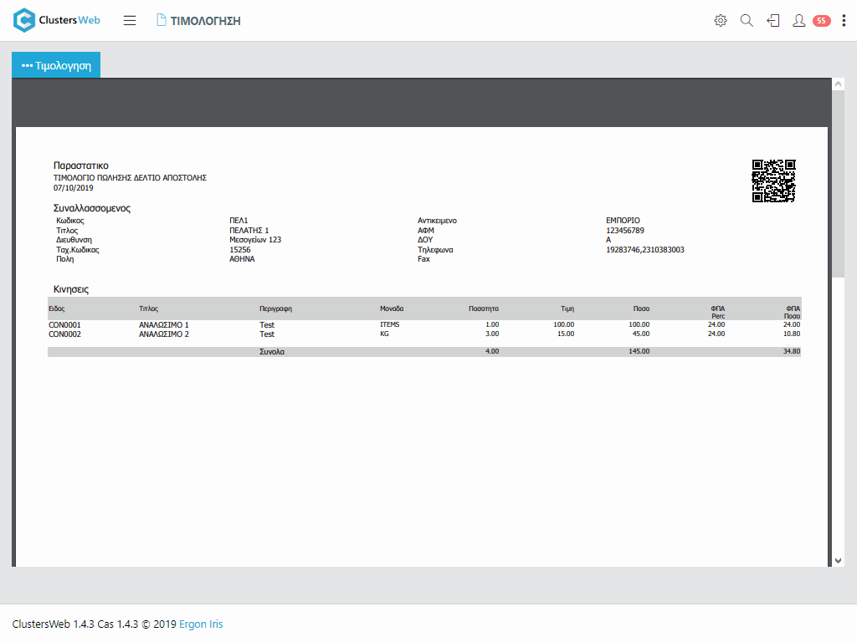The height and width of the screenshot is (642, 857).
Task: Open settings via the gear icon
Action: click(721, 21)
